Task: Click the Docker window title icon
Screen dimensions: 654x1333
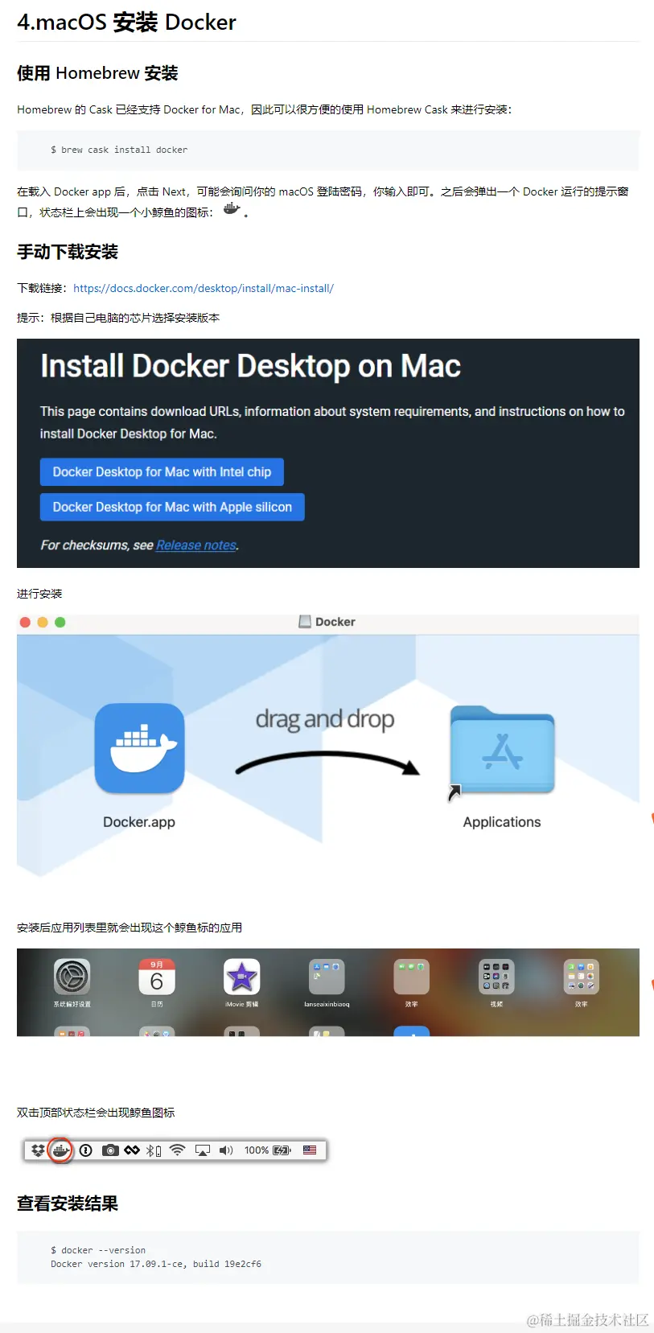Action: pos(305,622)
